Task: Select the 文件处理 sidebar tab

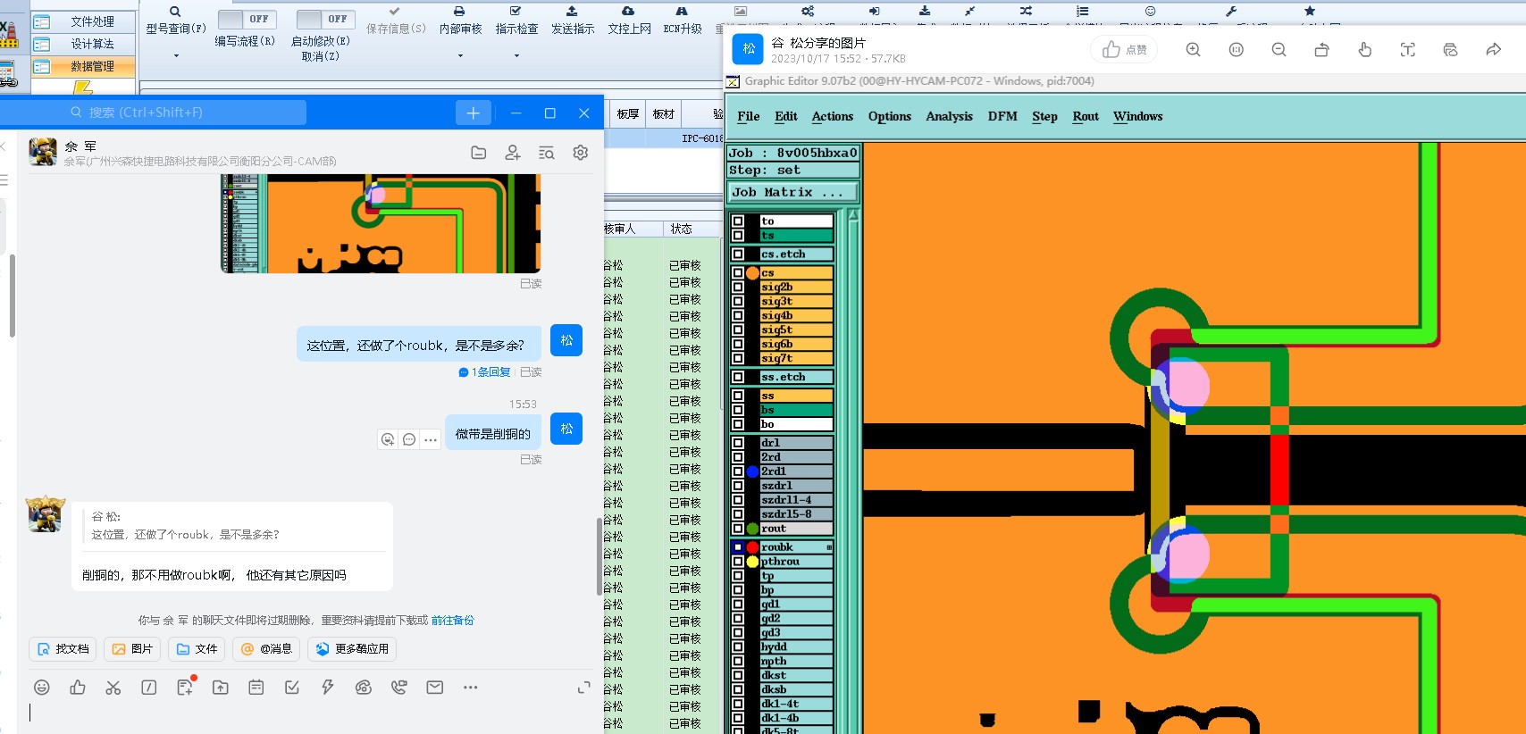Action: pos(84,21)
